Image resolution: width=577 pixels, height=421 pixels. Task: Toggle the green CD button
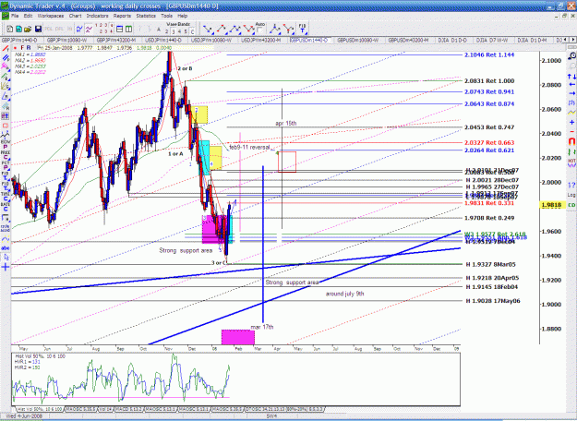(x=571, y=205)
